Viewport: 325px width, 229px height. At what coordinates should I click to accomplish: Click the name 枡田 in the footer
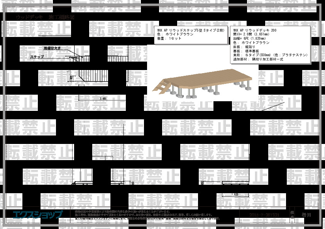tap(306, 215)
